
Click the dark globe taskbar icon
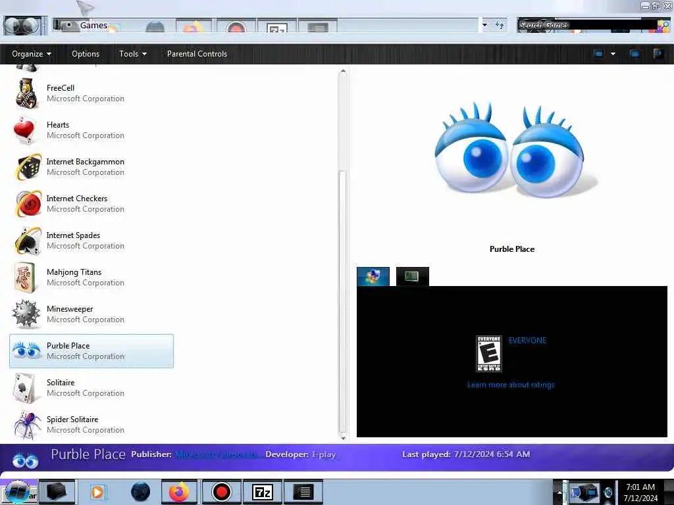click(x=140, y=492)
